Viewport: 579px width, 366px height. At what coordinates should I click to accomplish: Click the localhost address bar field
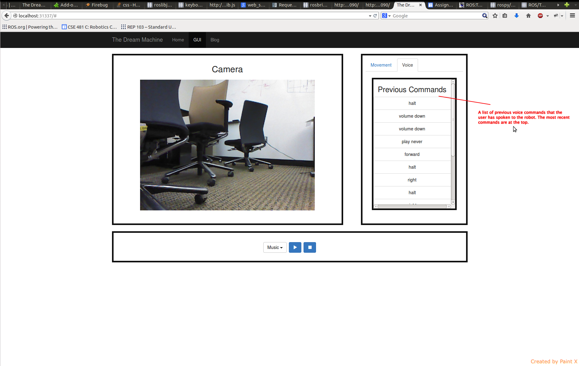coord(190,16)
